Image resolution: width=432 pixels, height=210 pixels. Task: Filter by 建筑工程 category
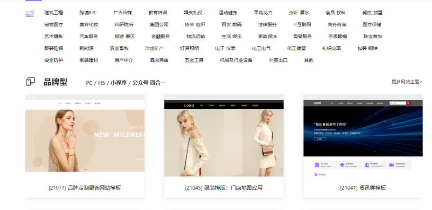(54, 12)
